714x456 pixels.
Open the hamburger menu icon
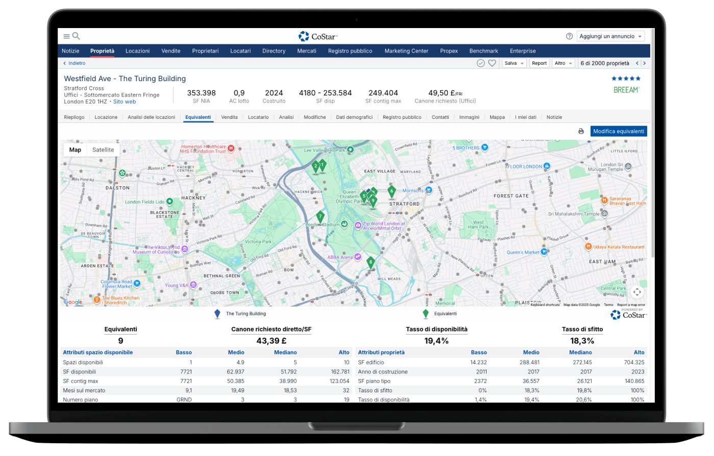66,36
